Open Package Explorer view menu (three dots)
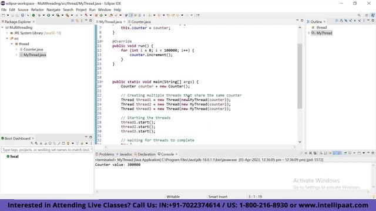This screenshot has height=211, width=376. [x=82, y=21]
